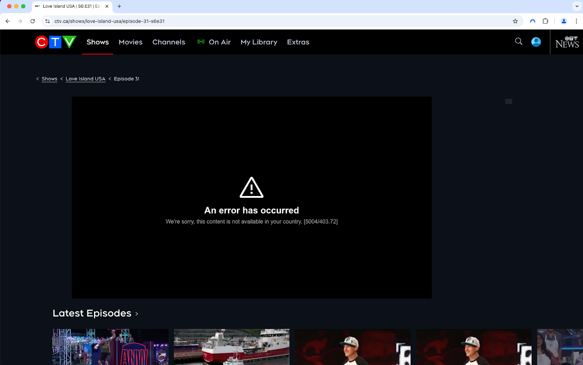Open the Extras menu
Screen dimensions: 583x365
click(298, 42)
